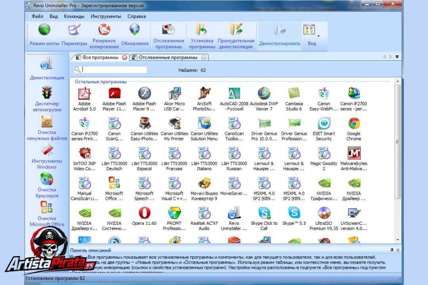
Task: Select Microsoft Office program icon
Action: 114,189
